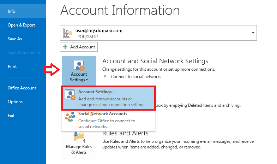
Task: Choose Social Network Accounts menu entry
Action: (x=108, y=120)
